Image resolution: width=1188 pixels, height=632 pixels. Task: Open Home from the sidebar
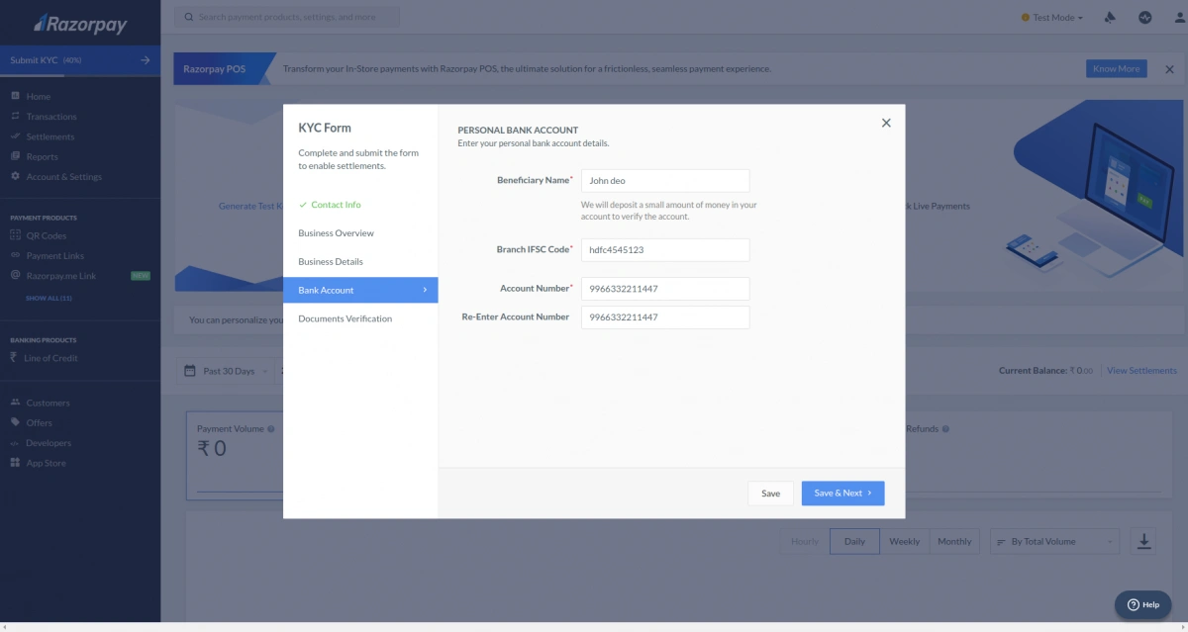click(40, 96)
